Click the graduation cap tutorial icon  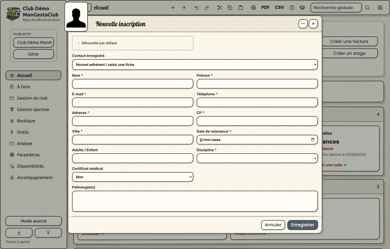tap(302, 8)
